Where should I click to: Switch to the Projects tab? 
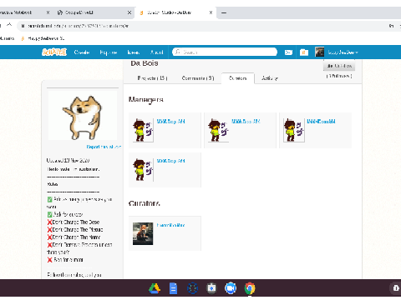click(152, 78)
